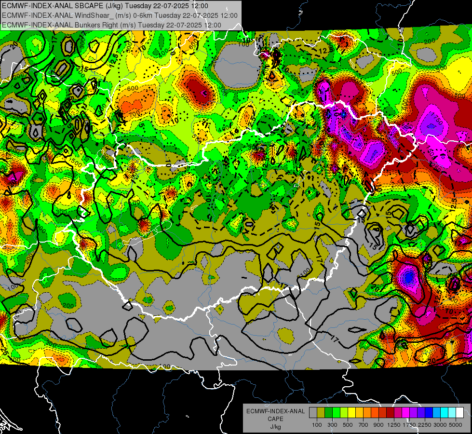The height and width of the screenshot is (434, 472).
Task: Click the WindShear 0-6km header line
Action: (120, 15)
